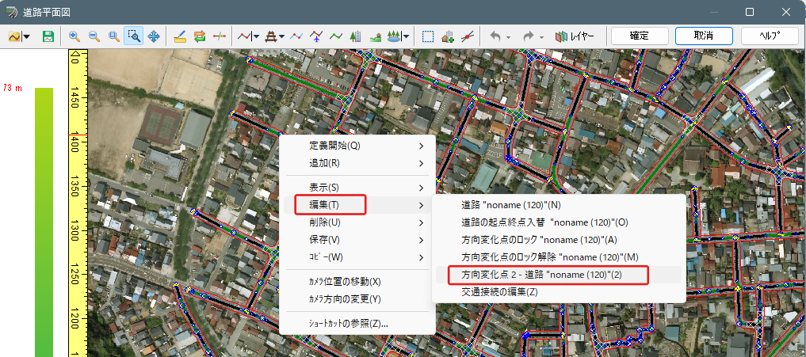Expand the lake/forest tool dropdown
Image resolution: width=806 pixels, height=357 pixels.
(x=407, y=36)
